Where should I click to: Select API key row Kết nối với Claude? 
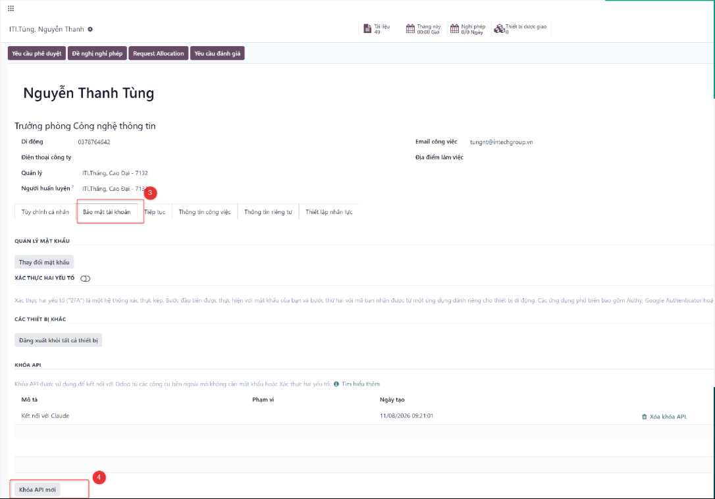[364, 416]
